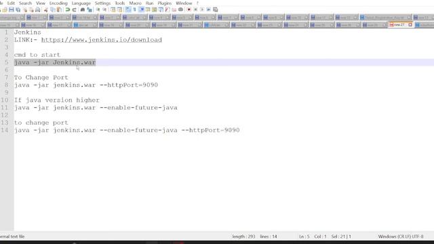Click the 'If java version higher' line

57,100
